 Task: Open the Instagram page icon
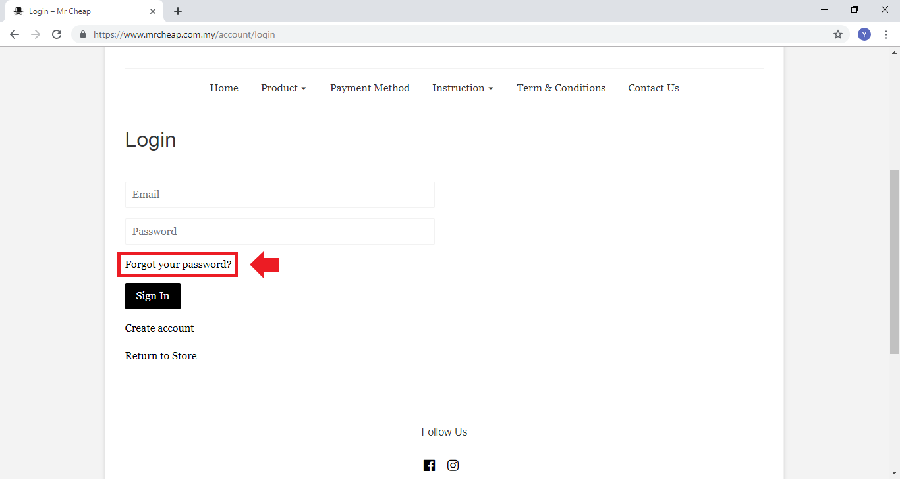[x=453, y=465]
